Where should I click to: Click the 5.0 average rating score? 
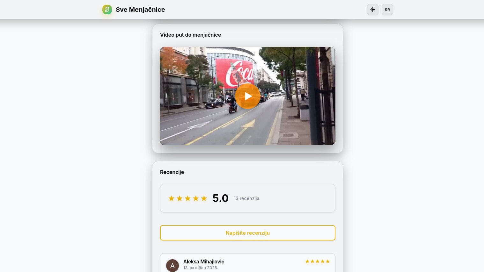click(221, 198)
